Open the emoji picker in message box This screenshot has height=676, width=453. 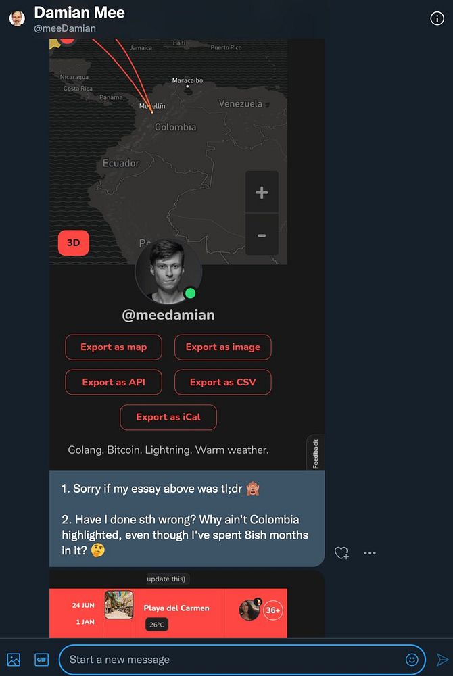[x=412, y=660]
